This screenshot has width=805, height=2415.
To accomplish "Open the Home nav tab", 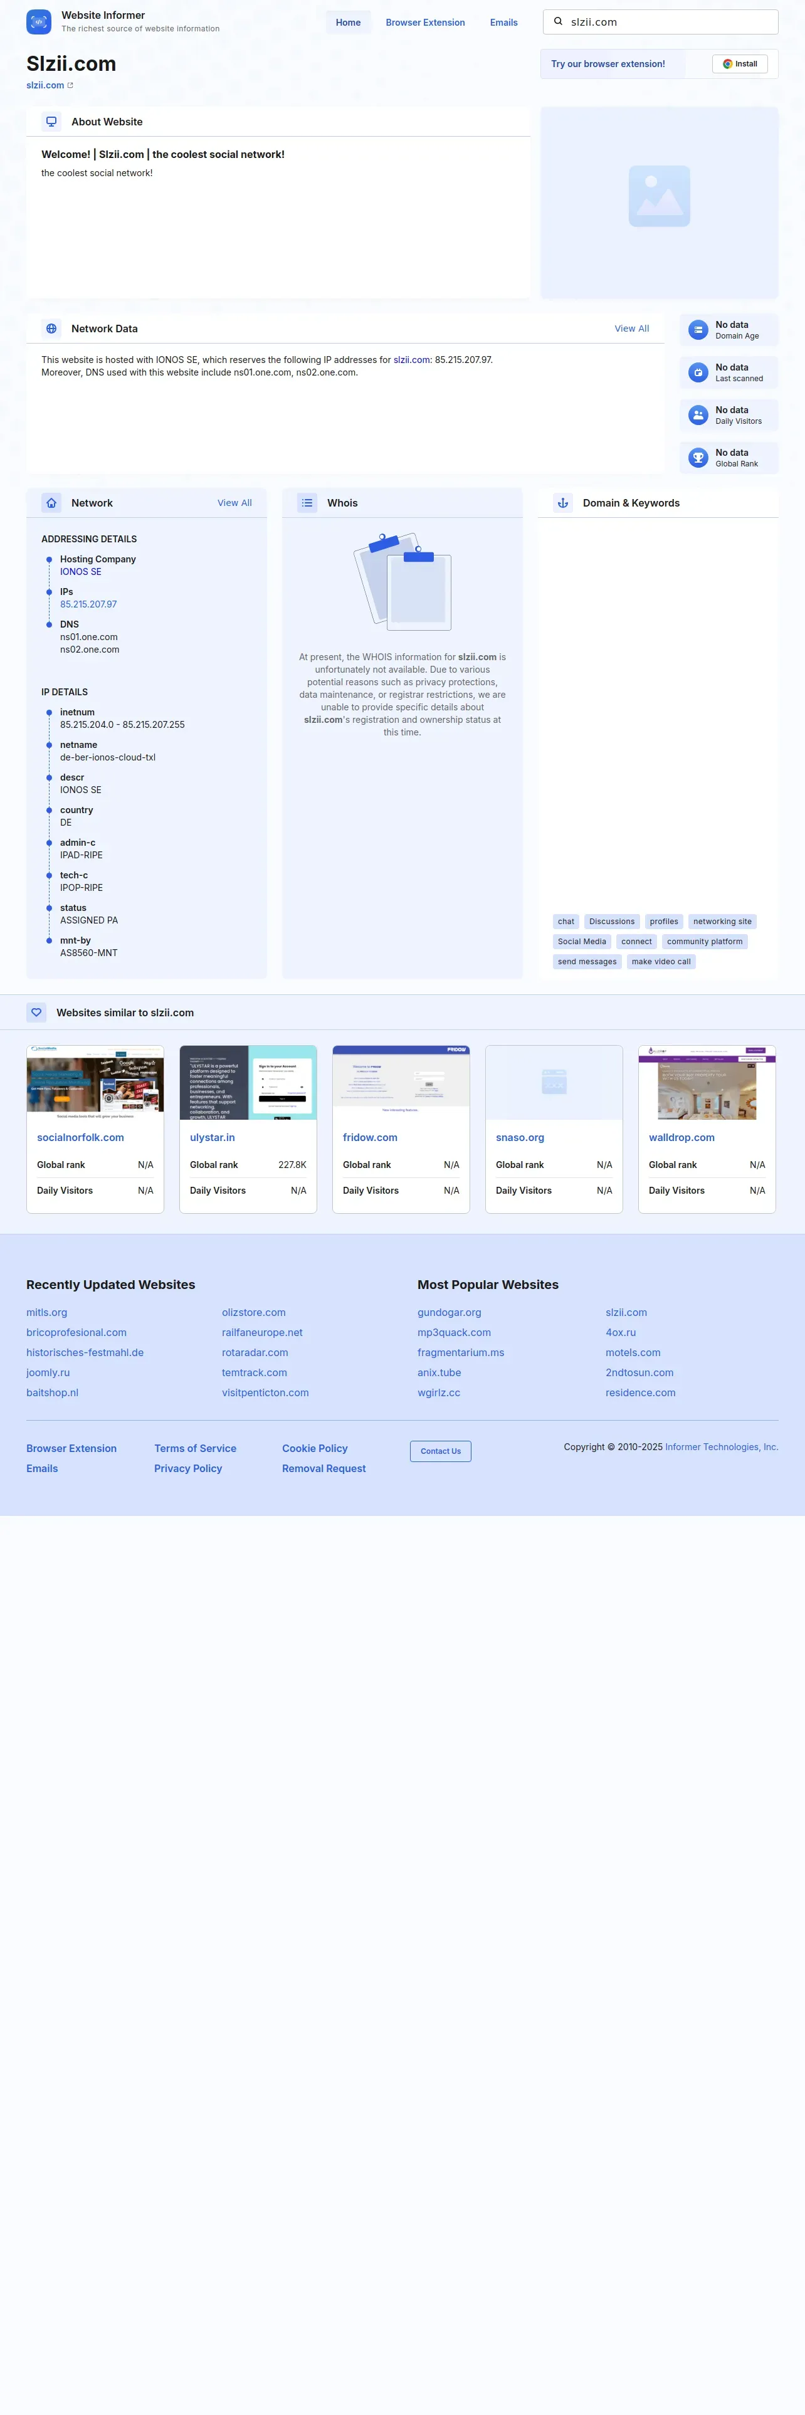I will (349, 23).
